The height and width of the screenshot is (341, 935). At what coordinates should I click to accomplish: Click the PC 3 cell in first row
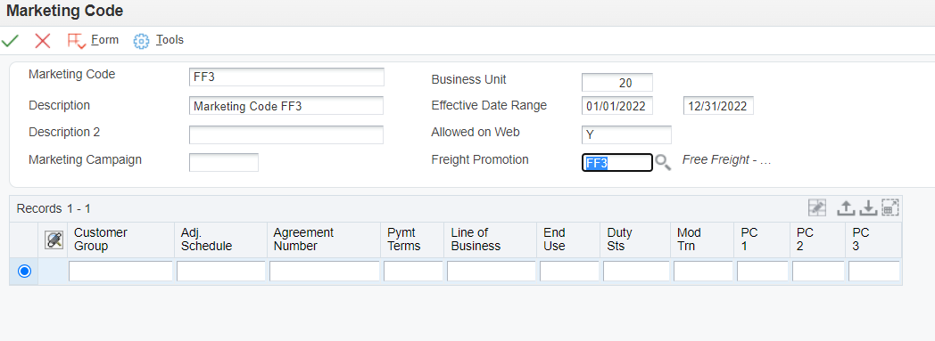click(874, 272)
